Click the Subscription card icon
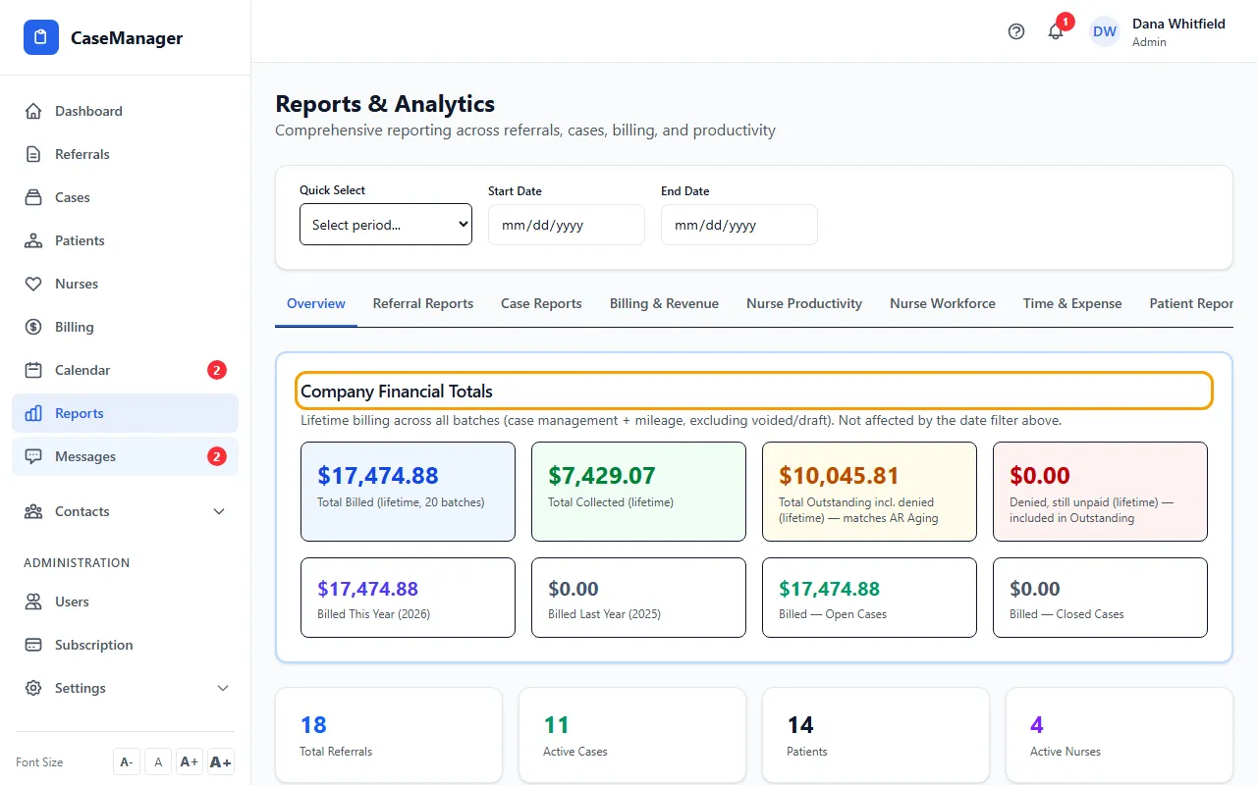1257x785 pixels. (x=33, y=645)
